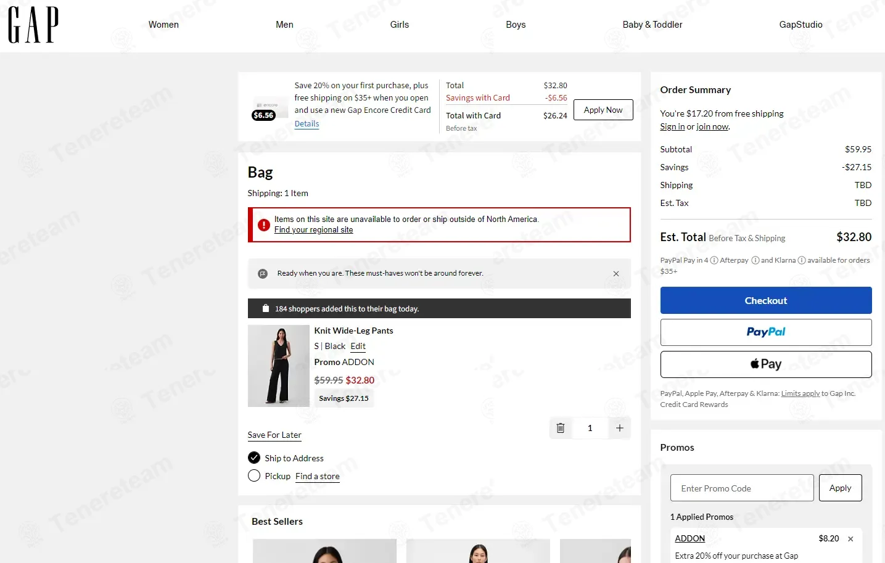Dismiss the 'Ready when you are' message
The image size is (885, 563).
[x=616, y=274]
